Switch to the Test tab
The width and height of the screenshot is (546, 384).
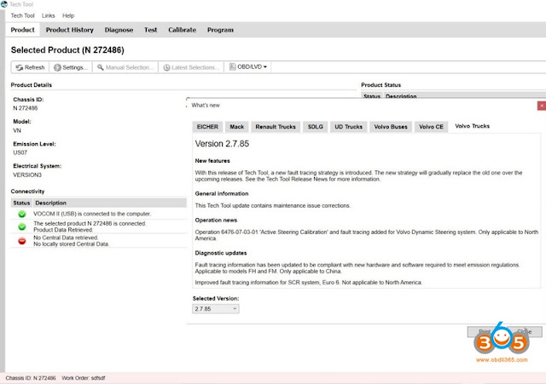[150, 30]
